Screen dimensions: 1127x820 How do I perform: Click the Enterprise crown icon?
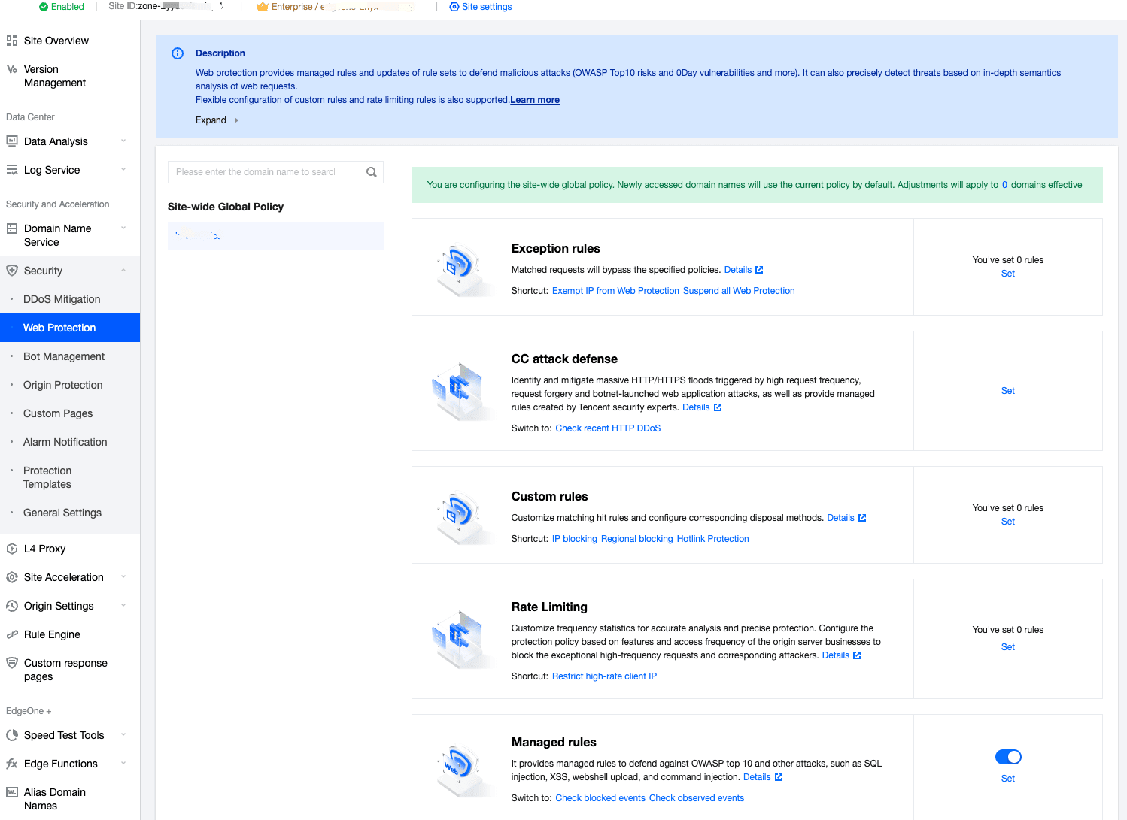263,7
